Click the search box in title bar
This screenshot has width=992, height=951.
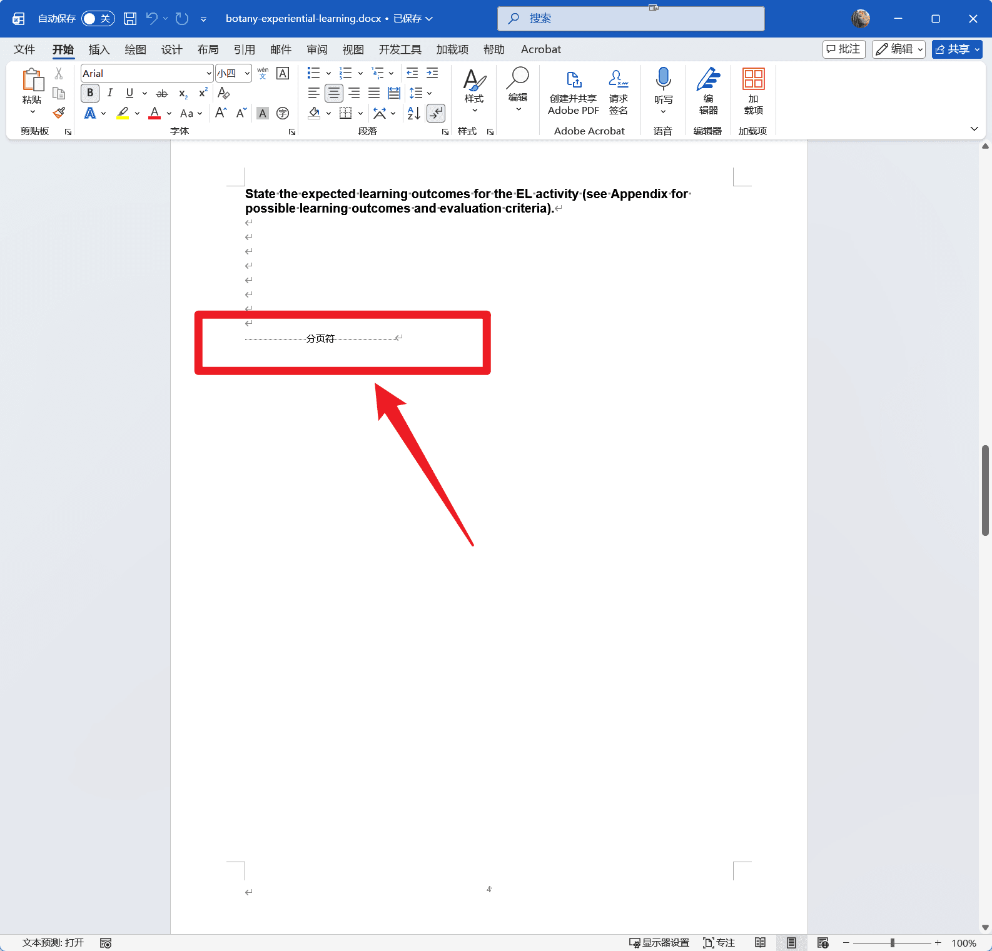tap(631, 19)
